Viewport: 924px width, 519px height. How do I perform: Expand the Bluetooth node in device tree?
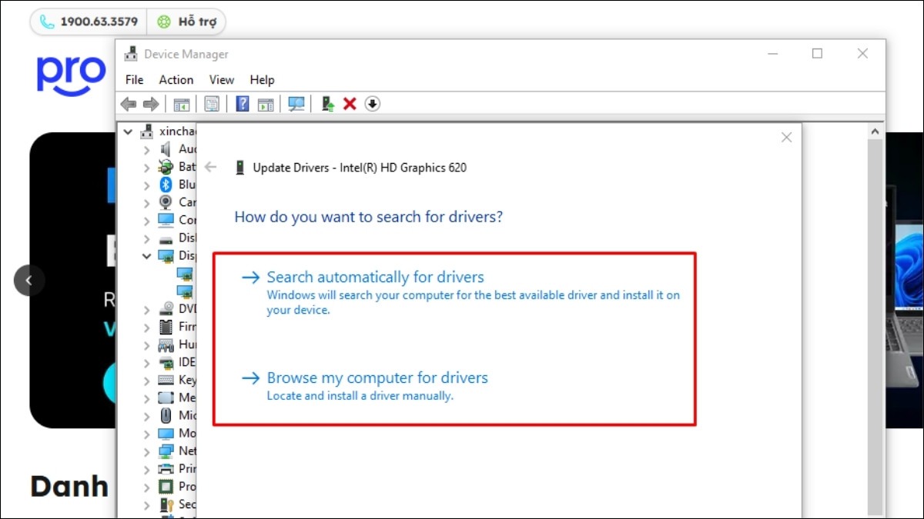[x=146, y=185]
